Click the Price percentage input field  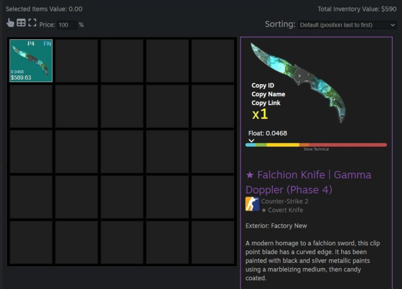coord(67,25)
